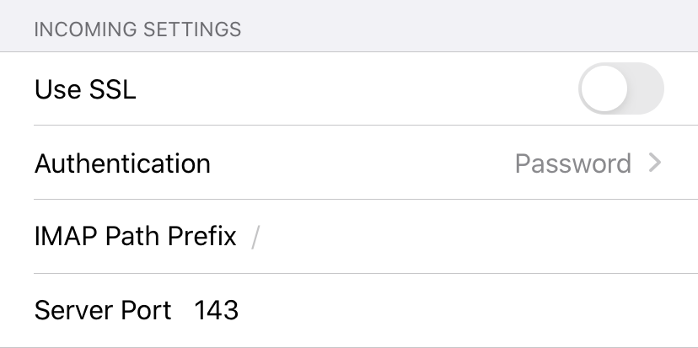The width and height of the screenshot is (698, 348).
Task: Select the Password authentication value
Action: [x=573, y=163]
